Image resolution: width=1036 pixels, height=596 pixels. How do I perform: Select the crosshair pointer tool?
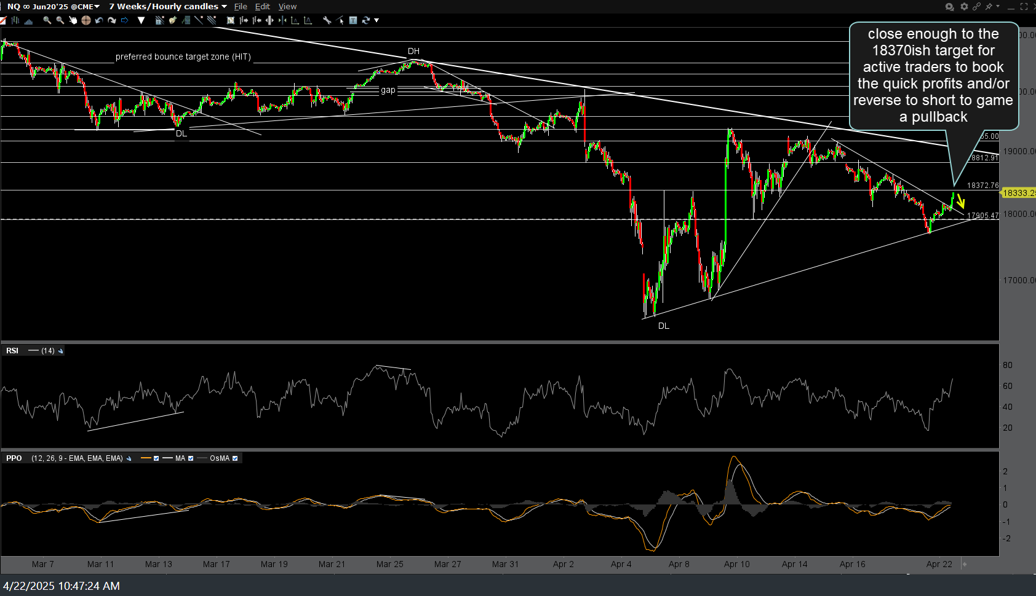pos(86,20)
